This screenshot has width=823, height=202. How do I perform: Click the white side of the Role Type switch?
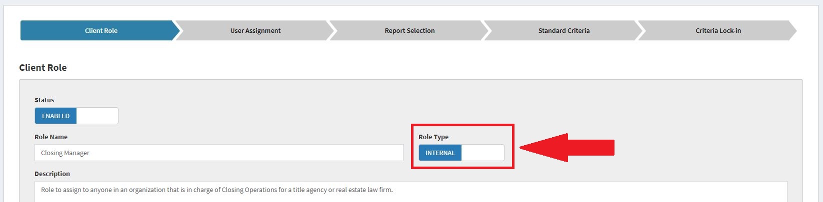click(x=482, y=153)
